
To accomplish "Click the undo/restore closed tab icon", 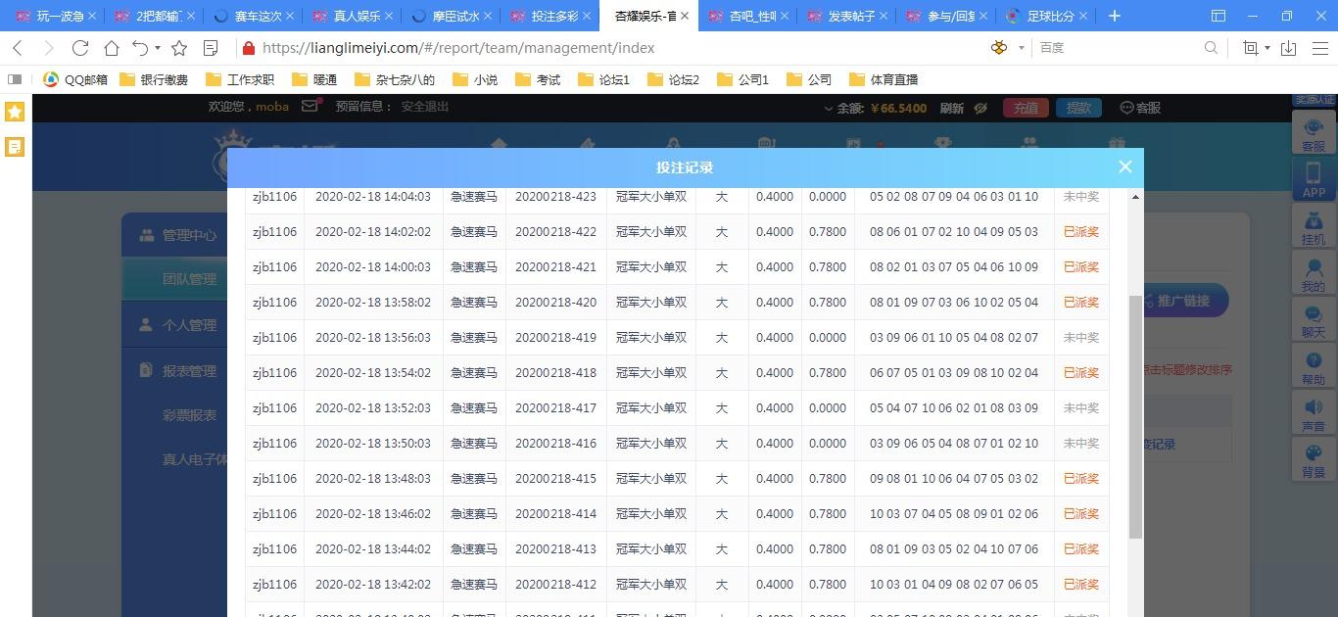I will [141, 48].
